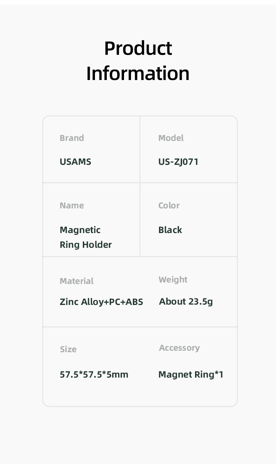Click the About 23.5g value

186,302
